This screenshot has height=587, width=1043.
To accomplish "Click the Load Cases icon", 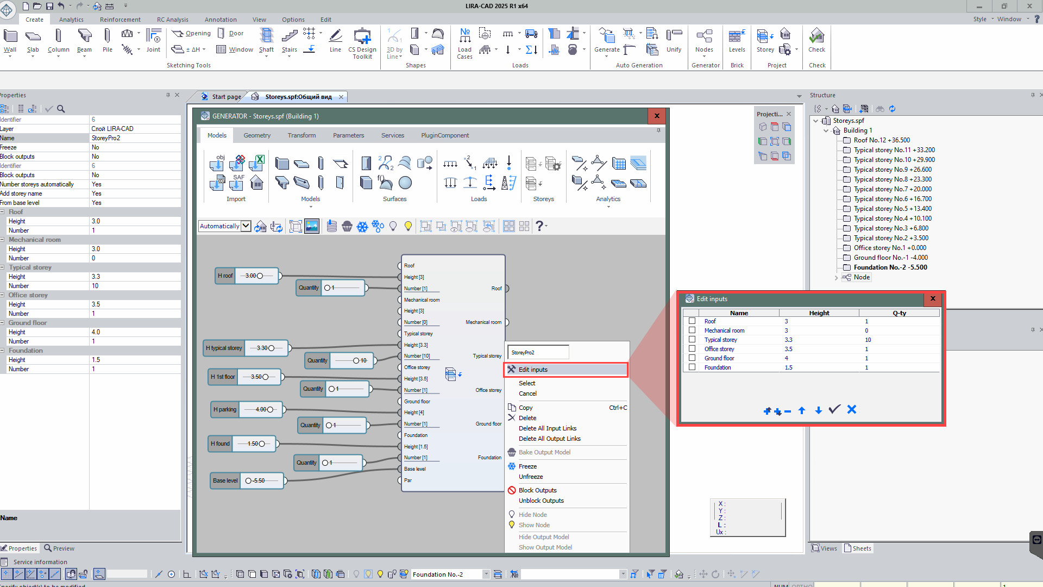I will point(465,37).
